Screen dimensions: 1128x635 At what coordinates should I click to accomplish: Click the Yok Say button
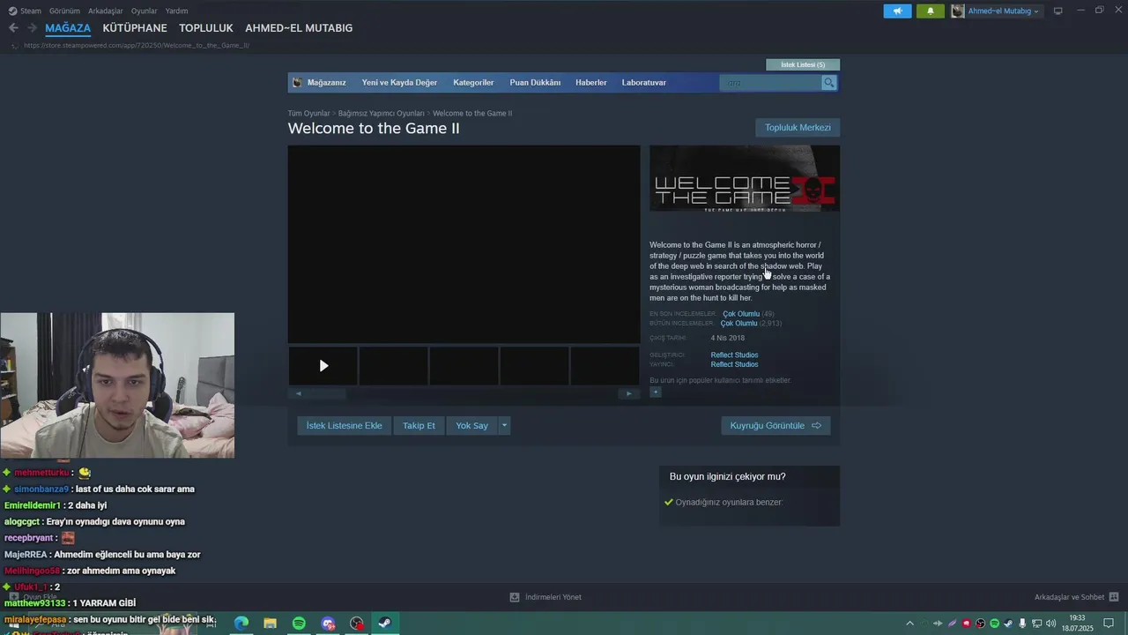click(471, 426)
